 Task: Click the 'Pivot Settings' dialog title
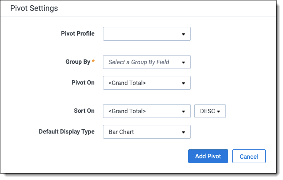pos(34,8)
